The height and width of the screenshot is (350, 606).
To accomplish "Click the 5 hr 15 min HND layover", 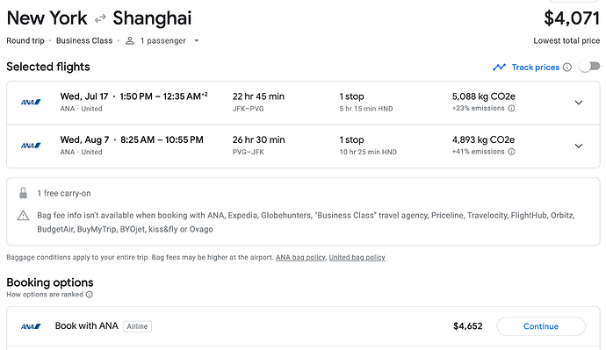I will click(366, 109).
